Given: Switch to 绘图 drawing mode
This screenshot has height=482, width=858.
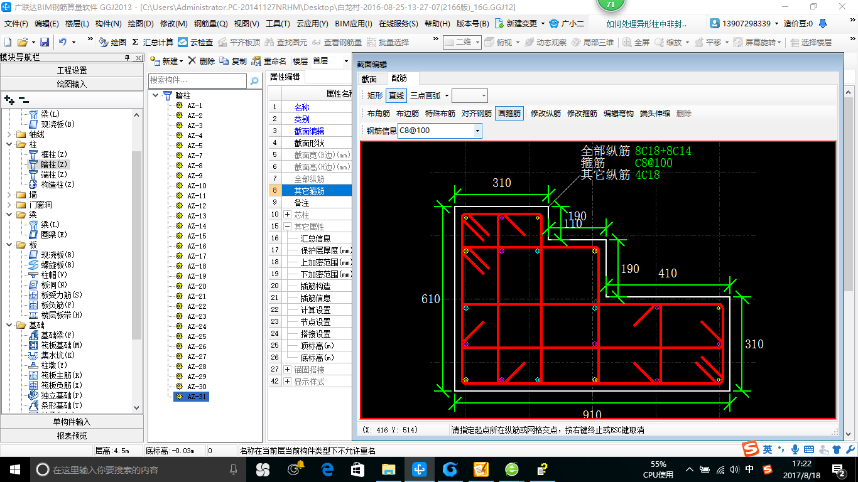Looking at the screenshot, I should click(x=112, y=42).
